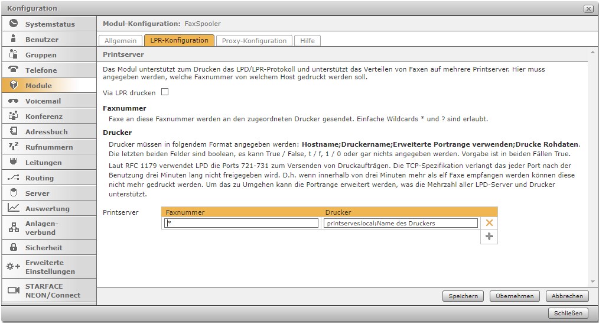Click the Faxnummer input field
This screenshot has width=599, height=323.
(242, 223)
